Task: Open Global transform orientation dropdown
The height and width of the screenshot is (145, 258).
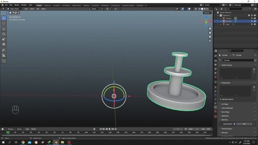Action: tap(94, 9)
